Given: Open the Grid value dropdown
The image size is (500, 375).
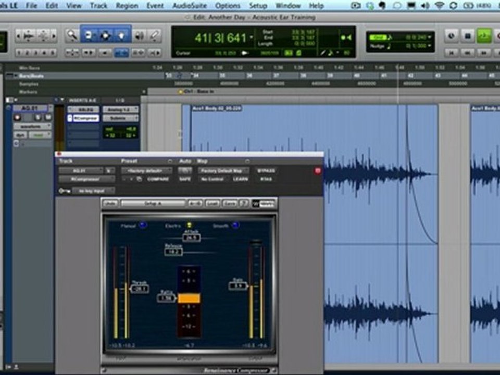Looking at the screenshot, I should pyautogui.click(x=430, y=37).
